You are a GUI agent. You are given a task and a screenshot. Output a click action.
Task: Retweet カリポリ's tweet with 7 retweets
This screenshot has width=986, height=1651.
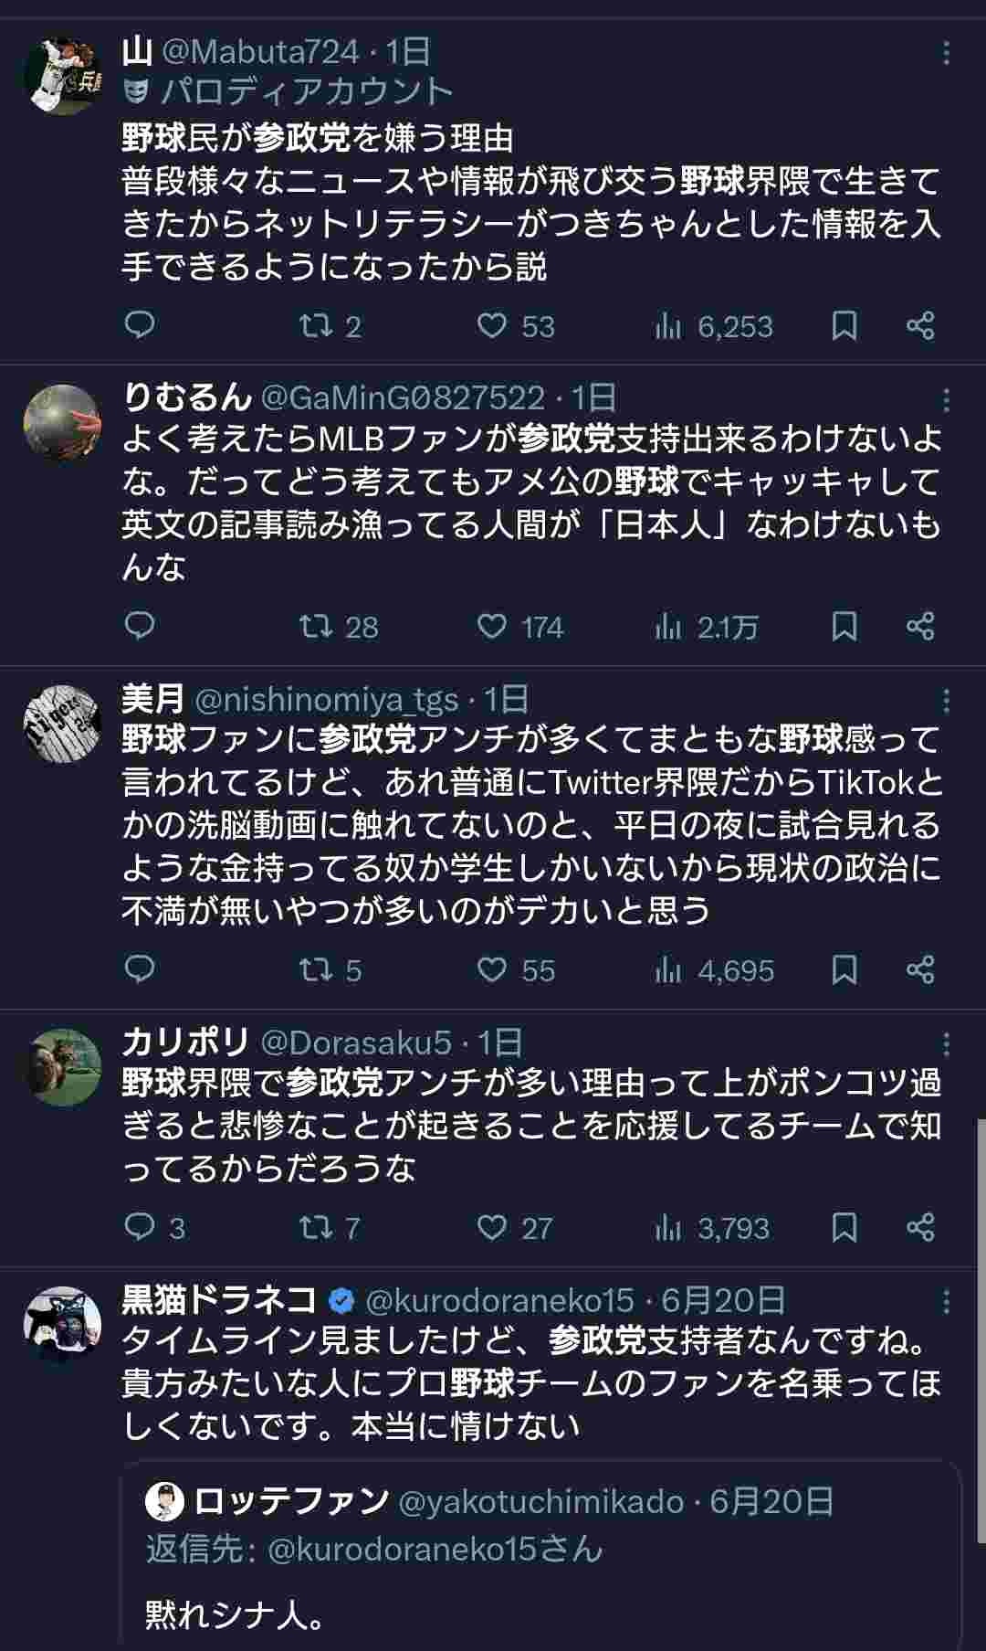pyautogui.click(x=317, y=1227)
